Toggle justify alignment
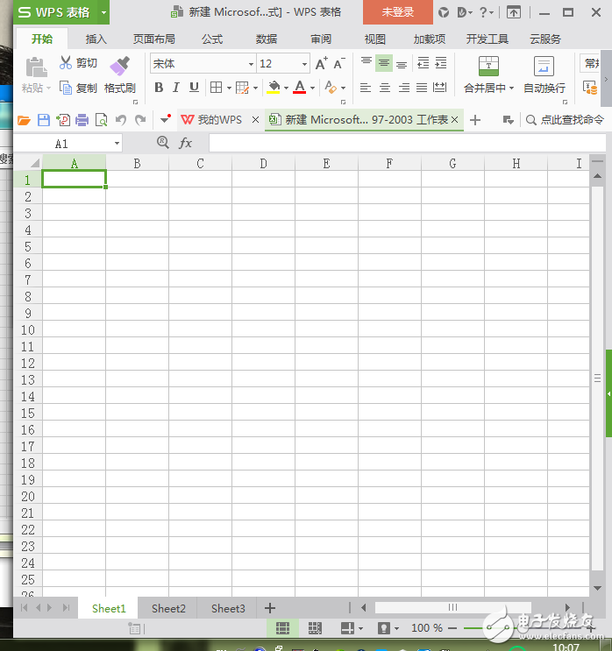The image size is (612, 651). tap(422, 88)
